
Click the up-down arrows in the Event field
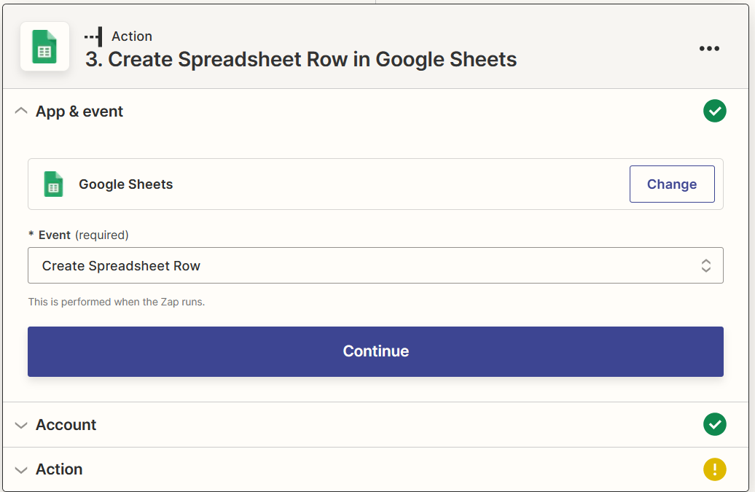point(705,266)
